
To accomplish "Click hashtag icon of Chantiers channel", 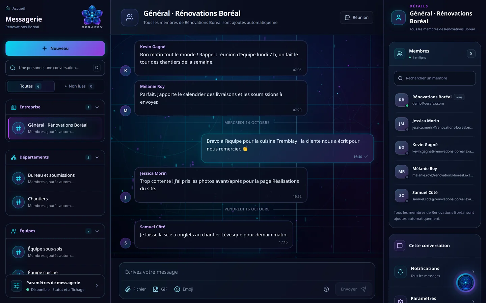I will [19, 202].
